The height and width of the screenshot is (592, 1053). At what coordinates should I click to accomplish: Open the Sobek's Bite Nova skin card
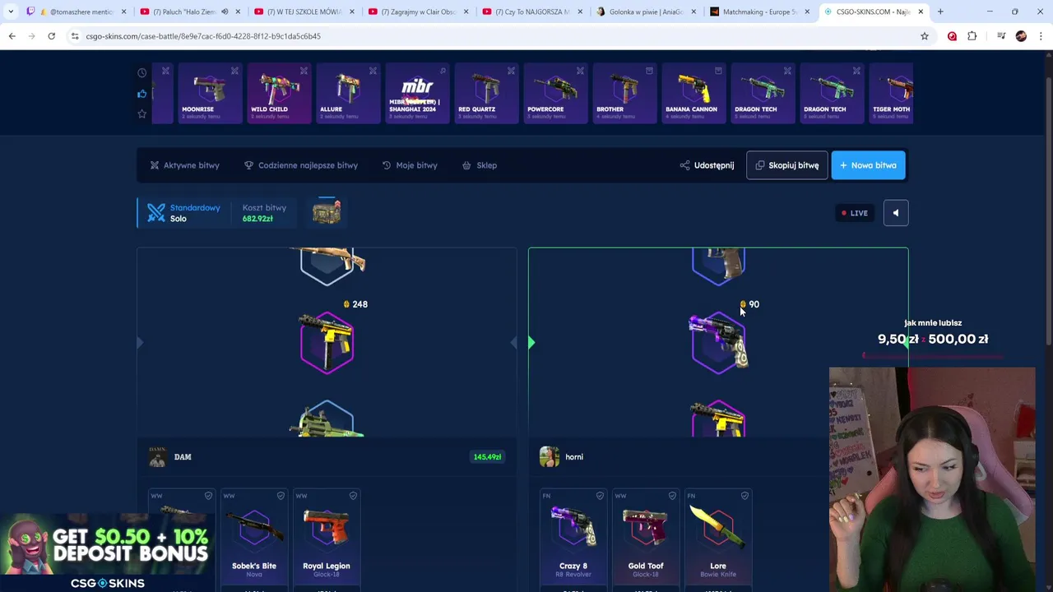[254, 539]
